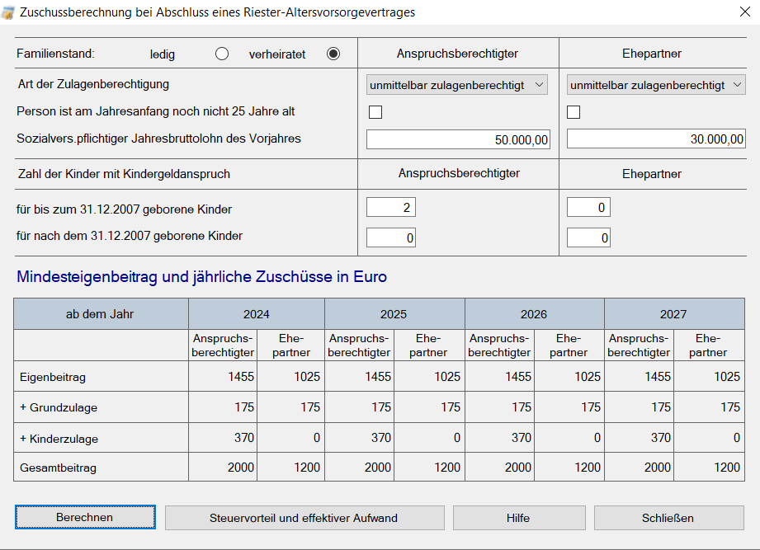This screenshot has width=760, height=550.
Task: Click children born after 2007 field for Anspruchsberechtigter
Action: click(391, 238)
